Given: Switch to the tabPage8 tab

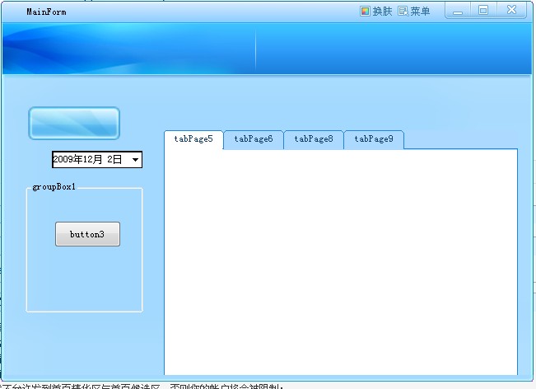Looking at the screenshot, I should coord(314,139).
